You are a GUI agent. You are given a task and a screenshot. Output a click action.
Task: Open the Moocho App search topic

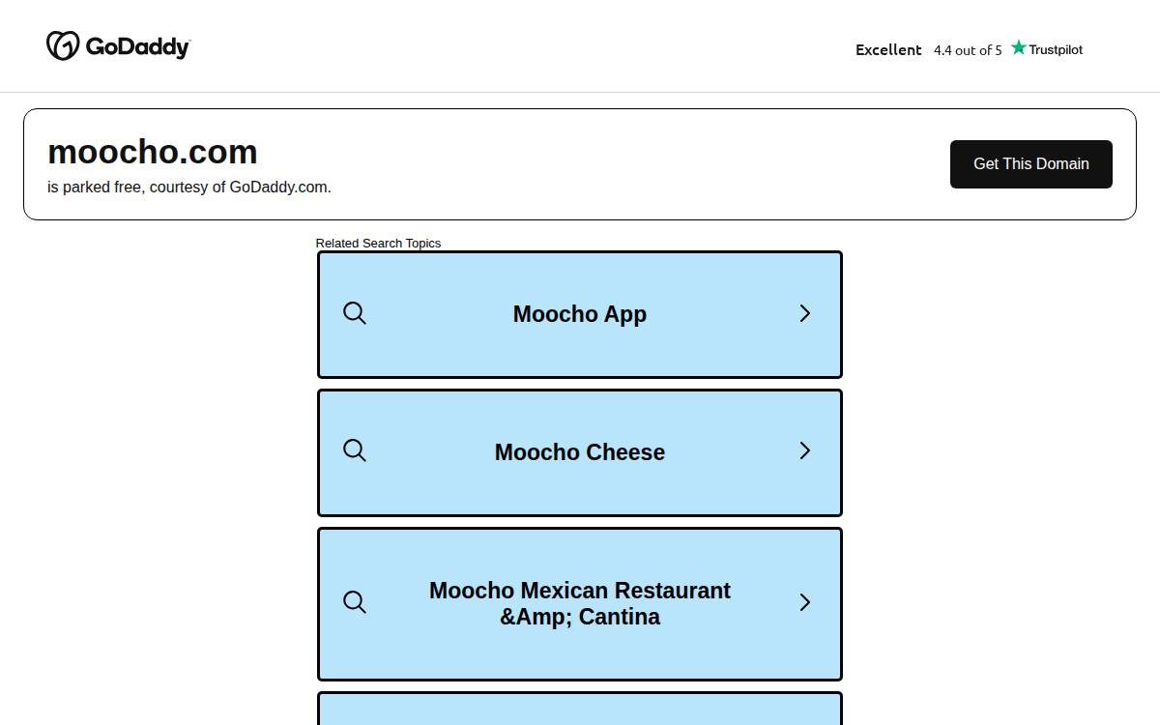(580, 314)
